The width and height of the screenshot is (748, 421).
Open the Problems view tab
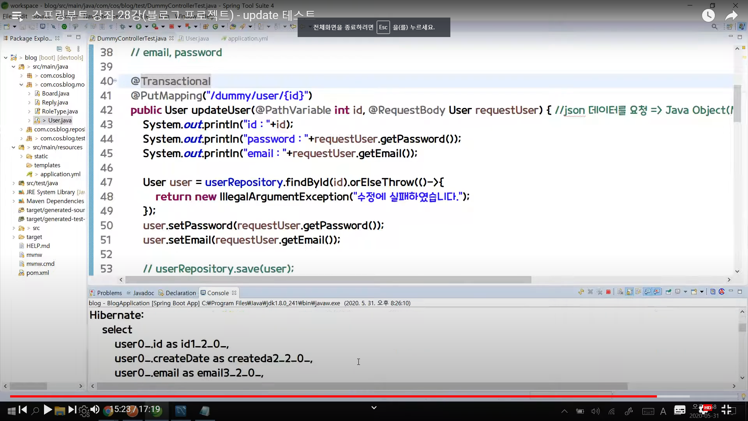pos(106,293)
